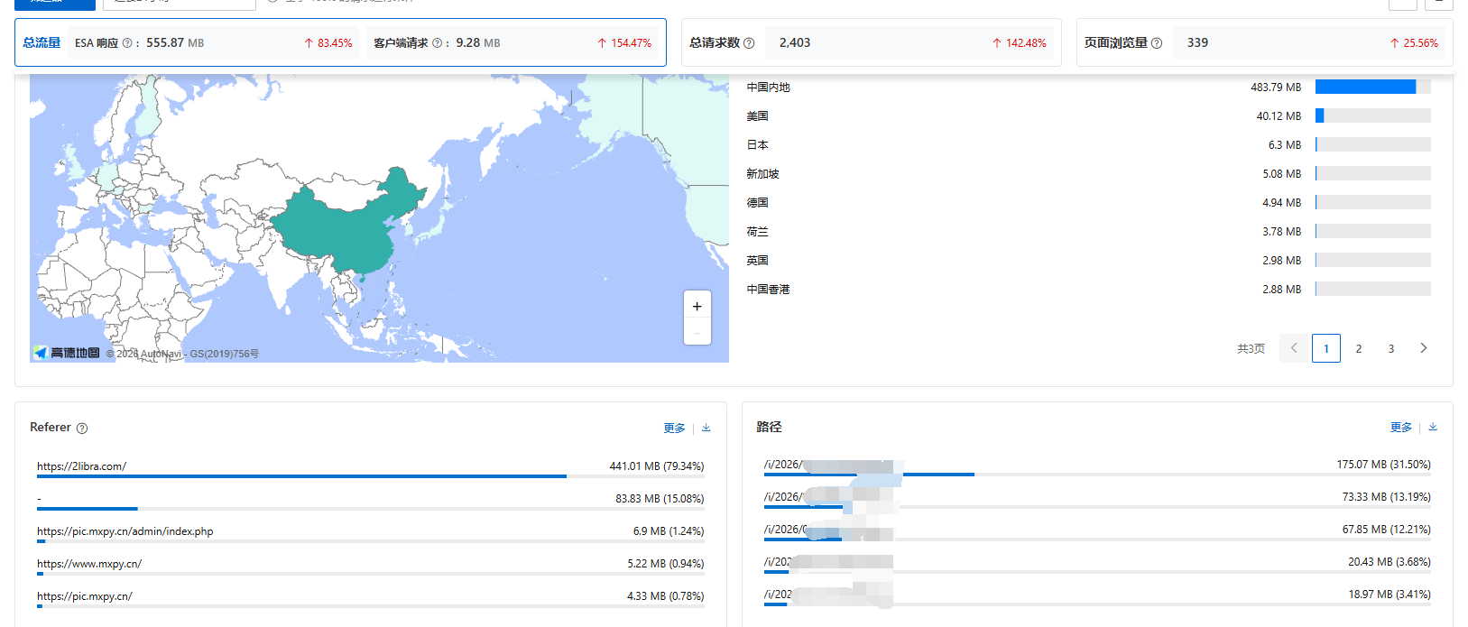Viewport: 1468px width, 627px height.
Task: Go to next page of region list
Action: click(1424, 348)
